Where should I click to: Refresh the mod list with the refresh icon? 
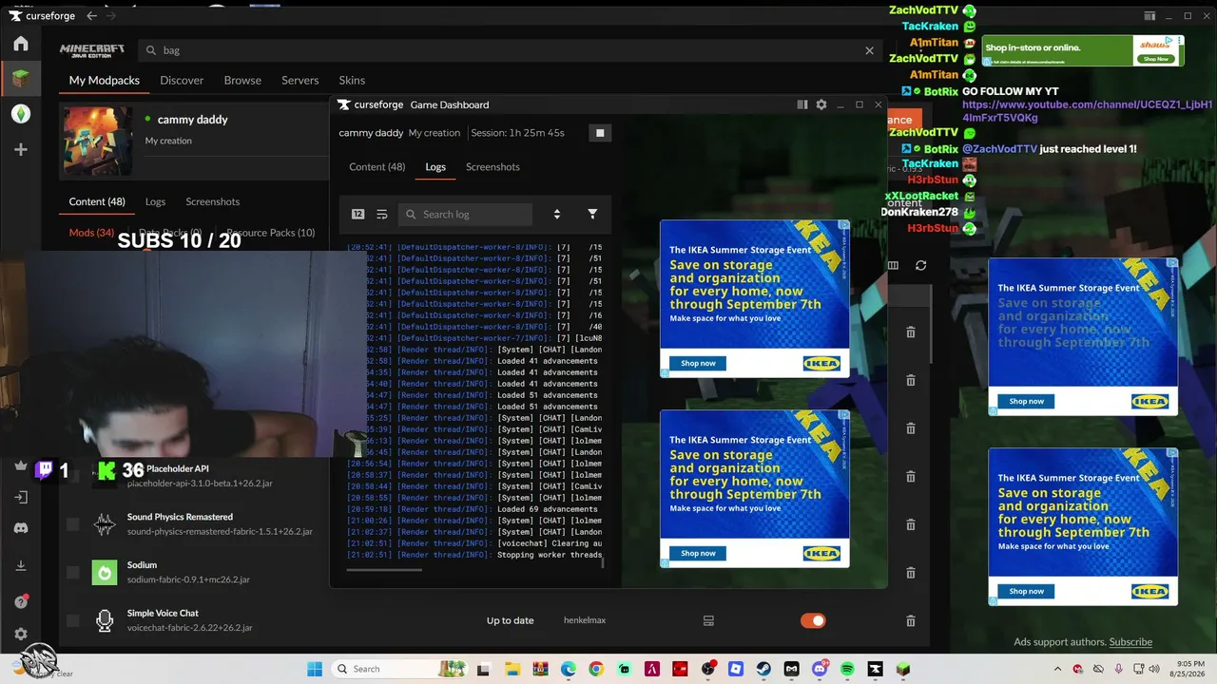pyautogui.click(x=920, y=266)
